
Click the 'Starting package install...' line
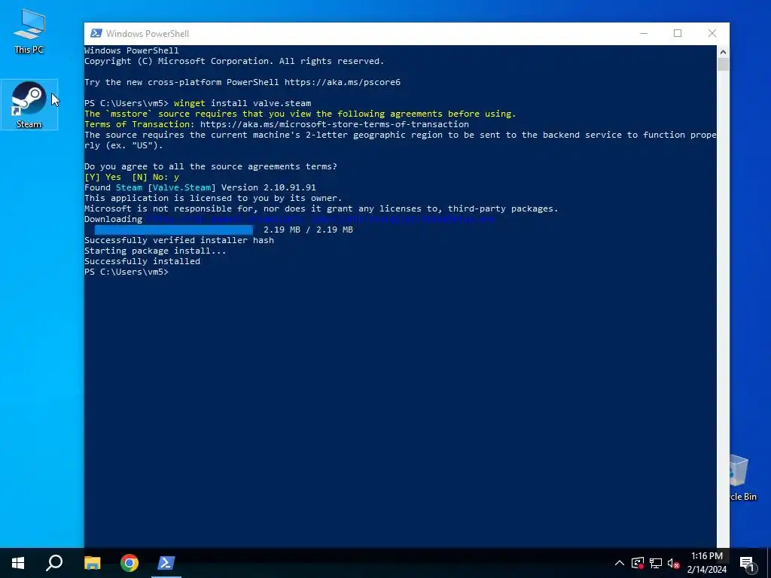(x=155, y=251)
